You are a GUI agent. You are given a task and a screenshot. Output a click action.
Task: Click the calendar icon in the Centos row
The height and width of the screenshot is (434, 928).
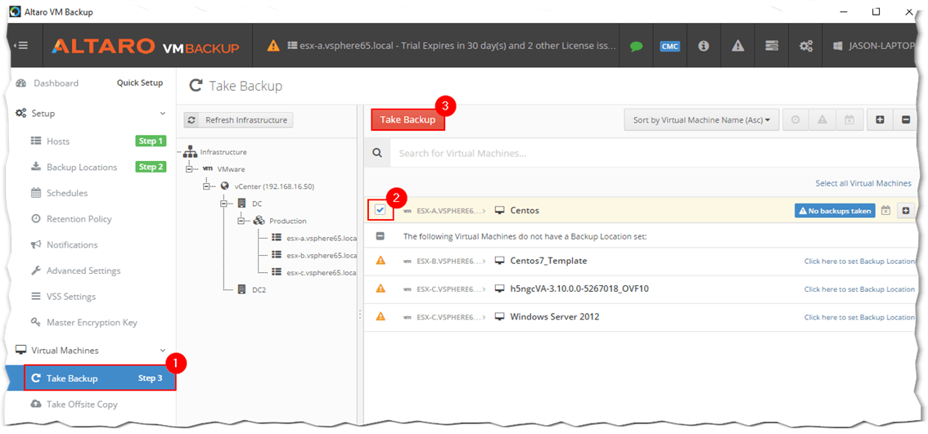886,211
